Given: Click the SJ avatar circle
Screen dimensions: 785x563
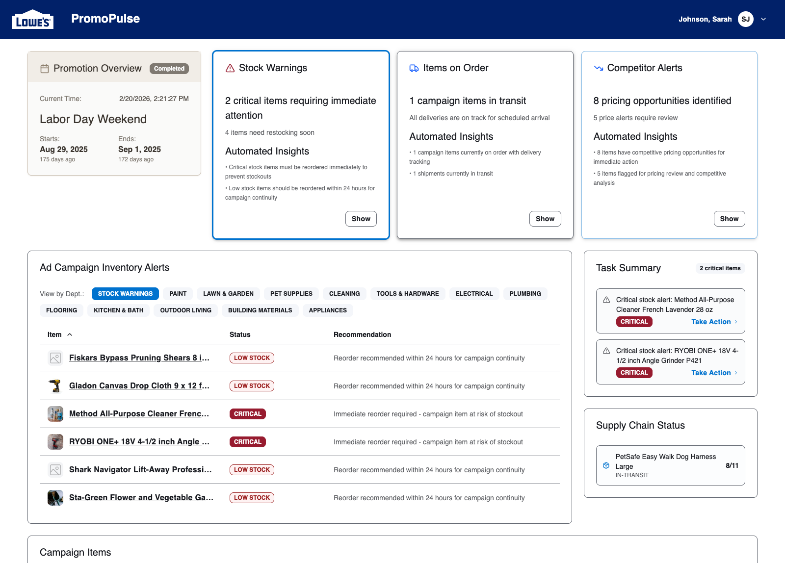Looking at the screenshot, I should [x=746, y=19].
